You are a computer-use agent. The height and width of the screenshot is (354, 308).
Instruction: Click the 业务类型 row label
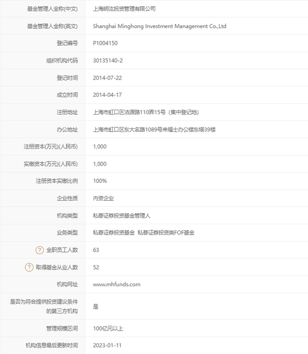tap(67, 233)
